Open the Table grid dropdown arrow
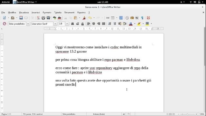This screenshot has height=116, width=206. coord(117,18)
